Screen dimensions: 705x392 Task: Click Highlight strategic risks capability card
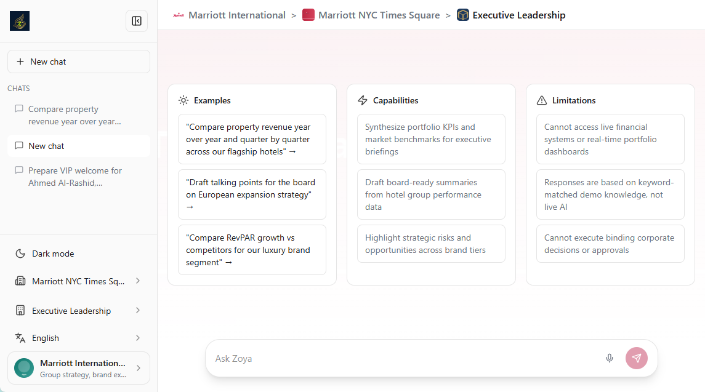point(431,244)
